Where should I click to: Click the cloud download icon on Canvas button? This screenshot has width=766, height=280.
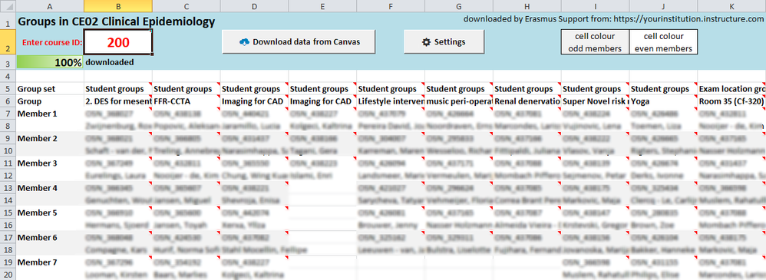point(244,42)
